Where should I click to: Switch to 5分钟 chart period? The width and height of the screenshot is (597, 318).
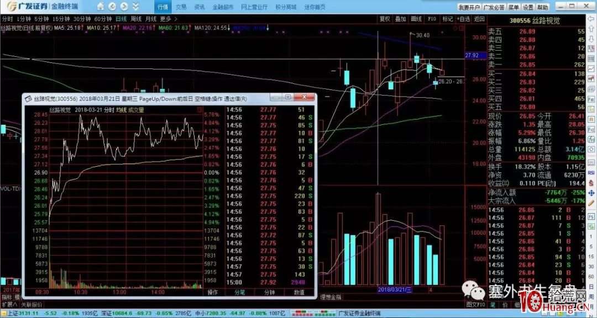tap(41, 19)
